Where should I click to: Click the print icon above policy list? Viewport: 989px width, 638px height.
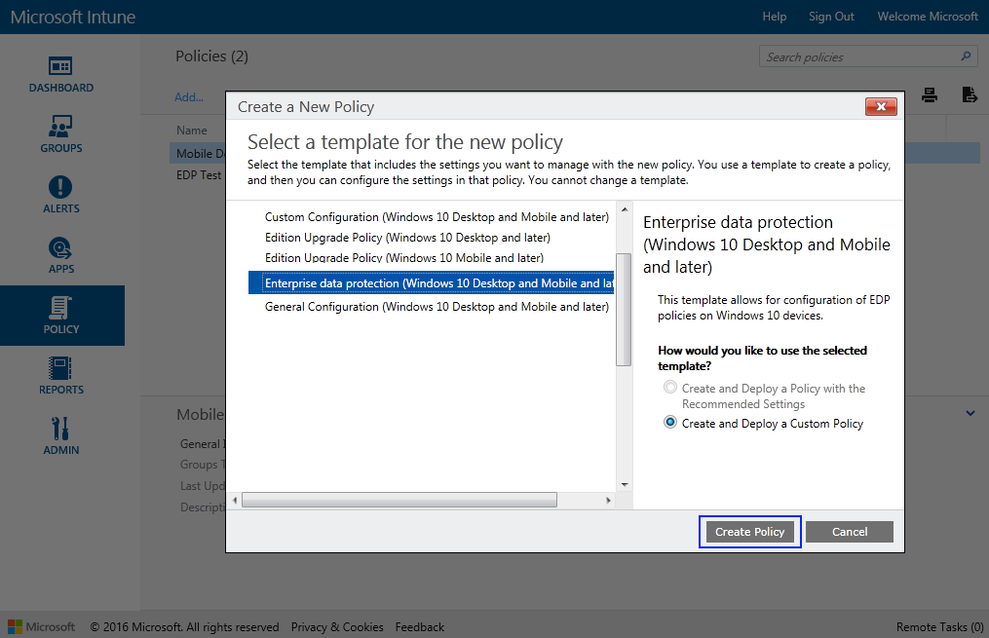[930, 94]
